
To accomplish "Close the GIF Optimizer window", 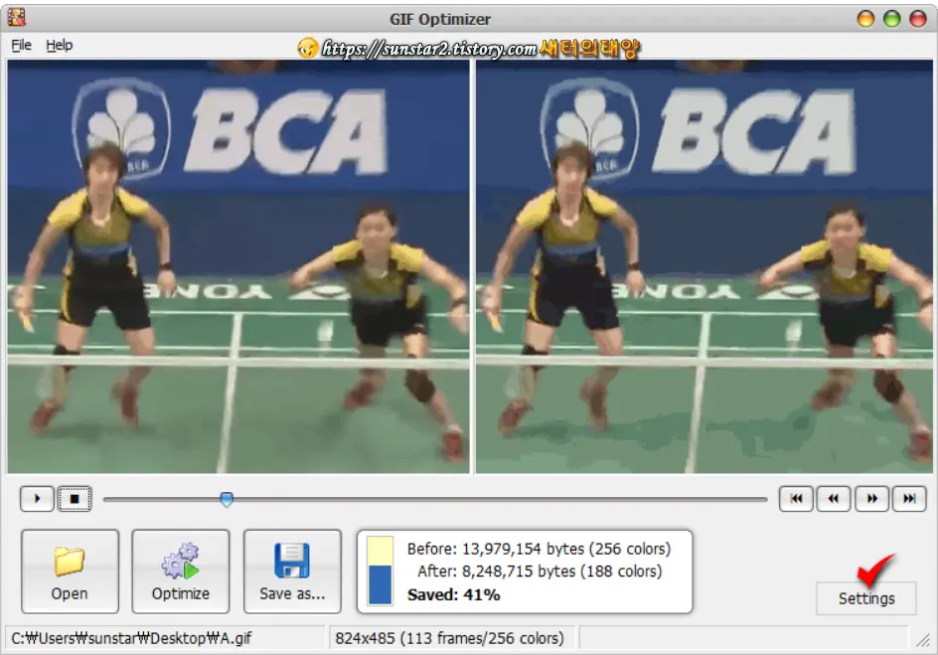I will [x=918, y=19].
